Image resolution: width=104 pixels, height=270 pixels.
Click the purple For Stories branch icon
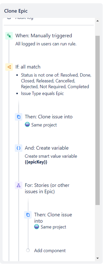pyautogui.click(x=19, y=185)
